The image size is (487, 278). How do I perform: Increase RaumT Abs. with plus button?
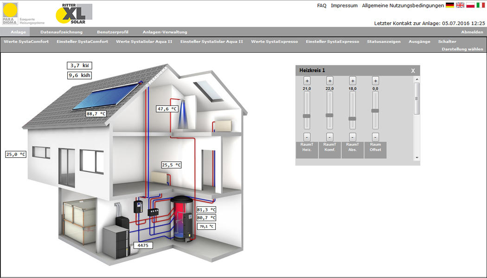(x=352, y=81)
